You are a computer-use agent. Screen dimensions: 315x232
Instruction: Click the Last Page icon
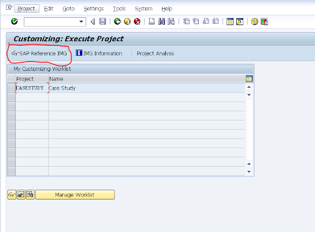(x=216, y=21)
